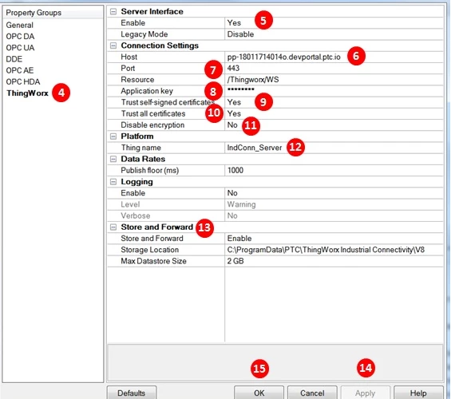
Task: Confirm settings with OK button
Action: tap(259, 393)
